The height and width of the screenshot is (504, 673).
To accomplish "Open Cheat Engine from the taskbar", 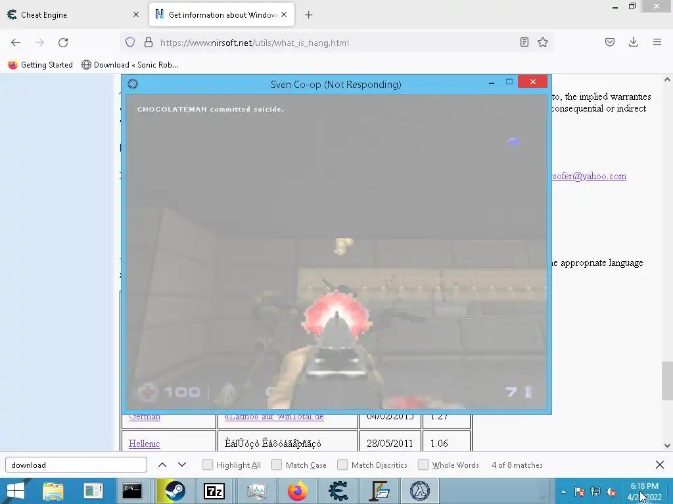I will point(338,491).
